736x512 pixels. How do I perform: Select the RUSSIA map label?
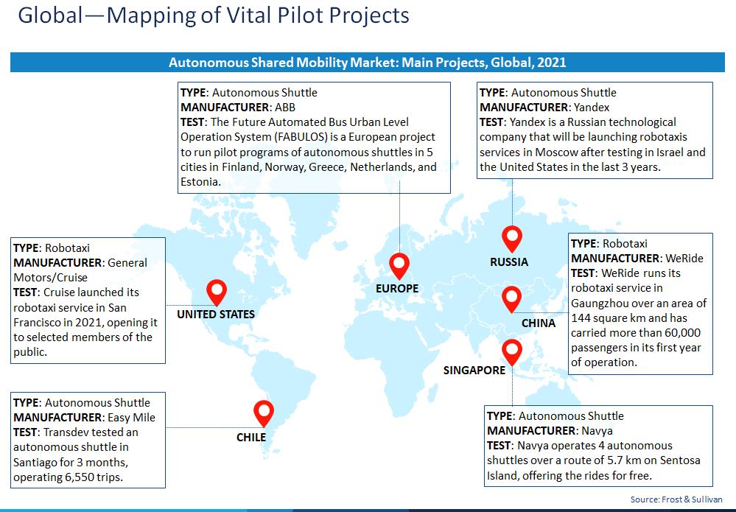click(509, 262)
